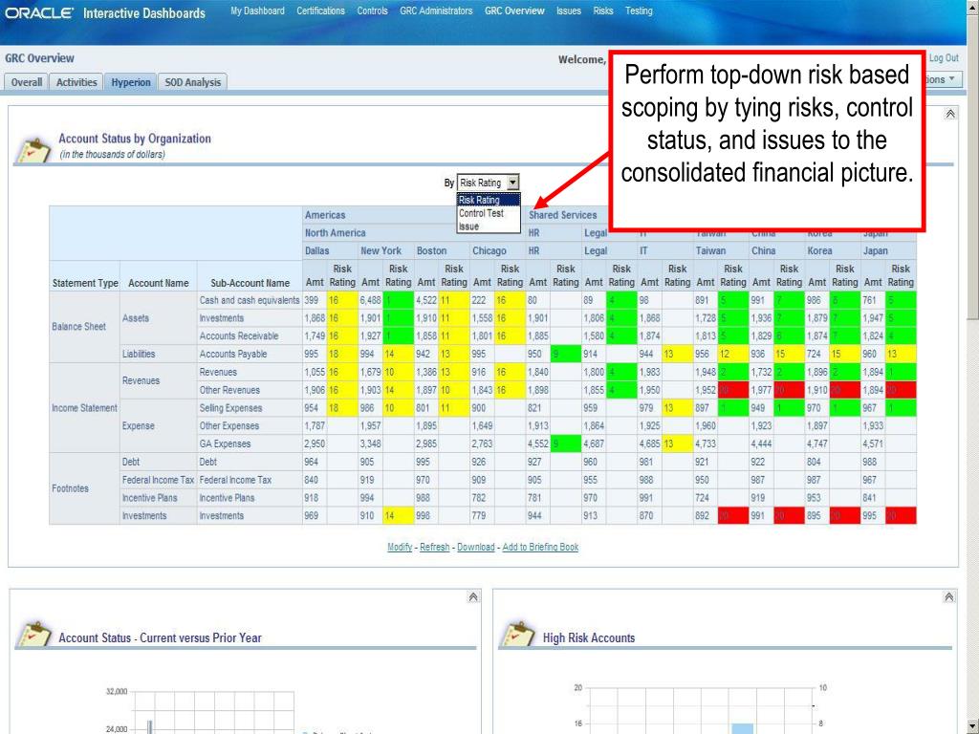The height and width of the screenshot is (734, 979).
Task: Click the page vertical scrollbar
Action: [x=972, y=367]
